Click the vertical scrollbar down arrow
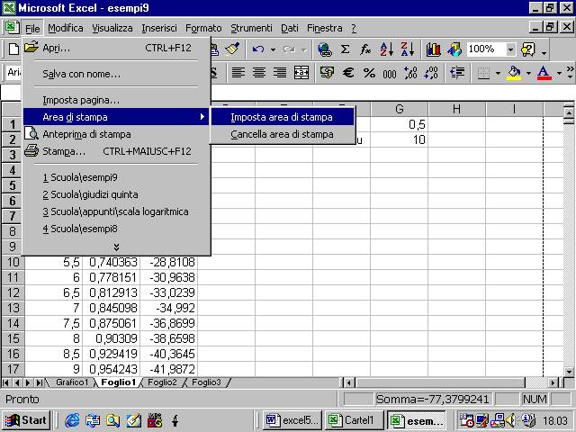576x432 pixels. [x=569, y=372]
